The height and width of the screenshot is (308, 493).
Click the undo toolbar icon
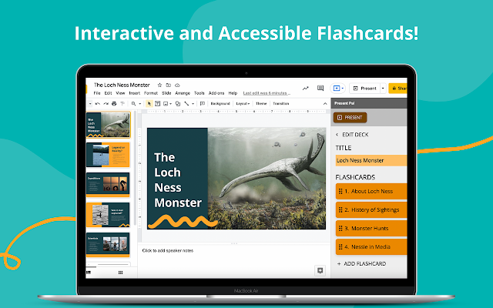[98, 103]
